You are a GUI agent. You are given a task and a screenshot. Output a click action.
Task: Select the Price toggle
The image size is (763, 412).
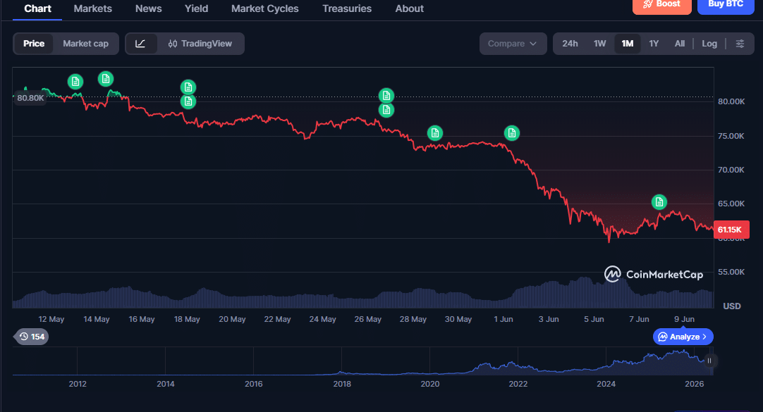coord(34,44)
